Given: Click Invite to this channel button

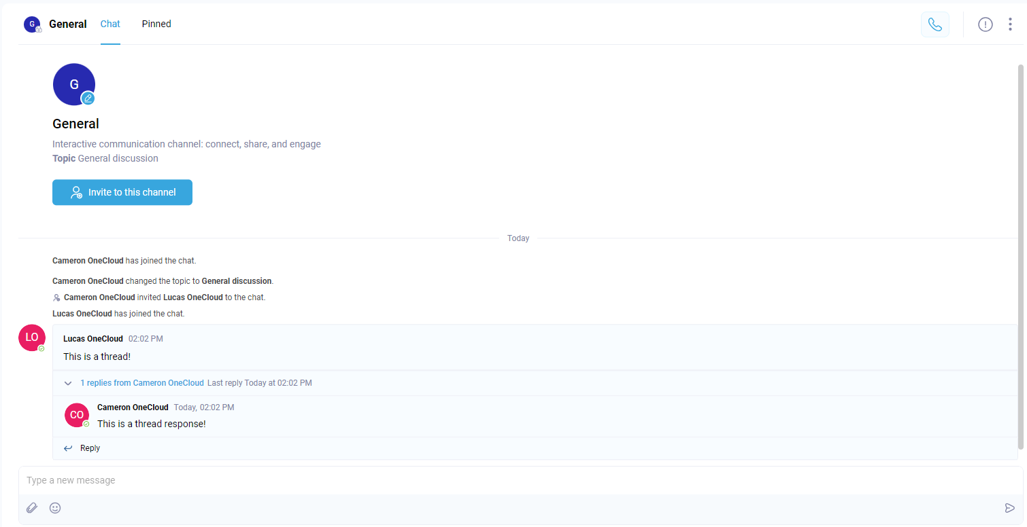Looking at the screenshot, I should click(x=122, y=192).
